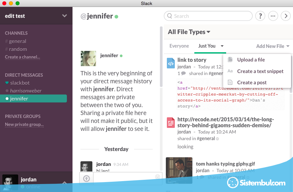Image resolution: width=293 pixels, height=192 pixels.
Task: Select Upload a file menu item
Action: tap(257, 60)
